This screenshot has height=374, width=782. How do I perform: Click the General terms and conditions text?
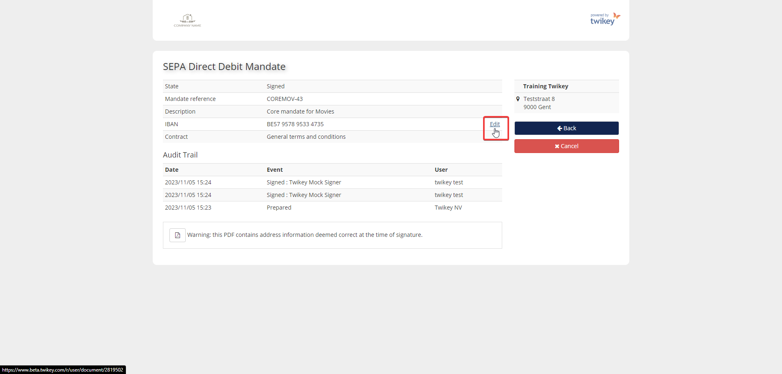tap(306, 137)
